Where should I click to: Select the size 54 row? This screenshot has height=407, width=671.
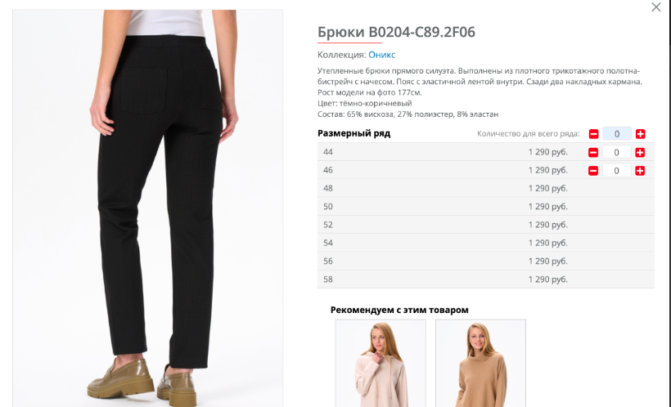coord(486,243)
